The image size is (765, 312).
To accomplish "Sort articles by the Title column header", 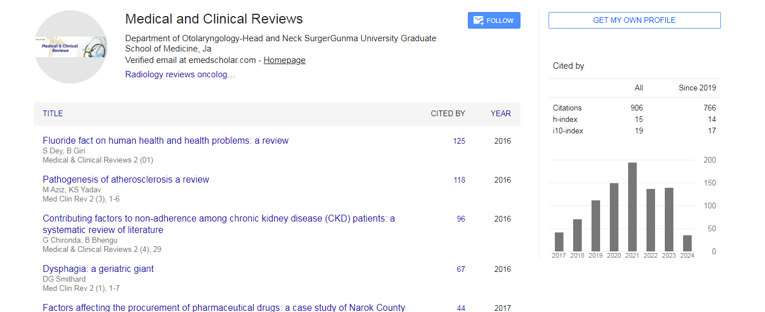I will point(53,113).
